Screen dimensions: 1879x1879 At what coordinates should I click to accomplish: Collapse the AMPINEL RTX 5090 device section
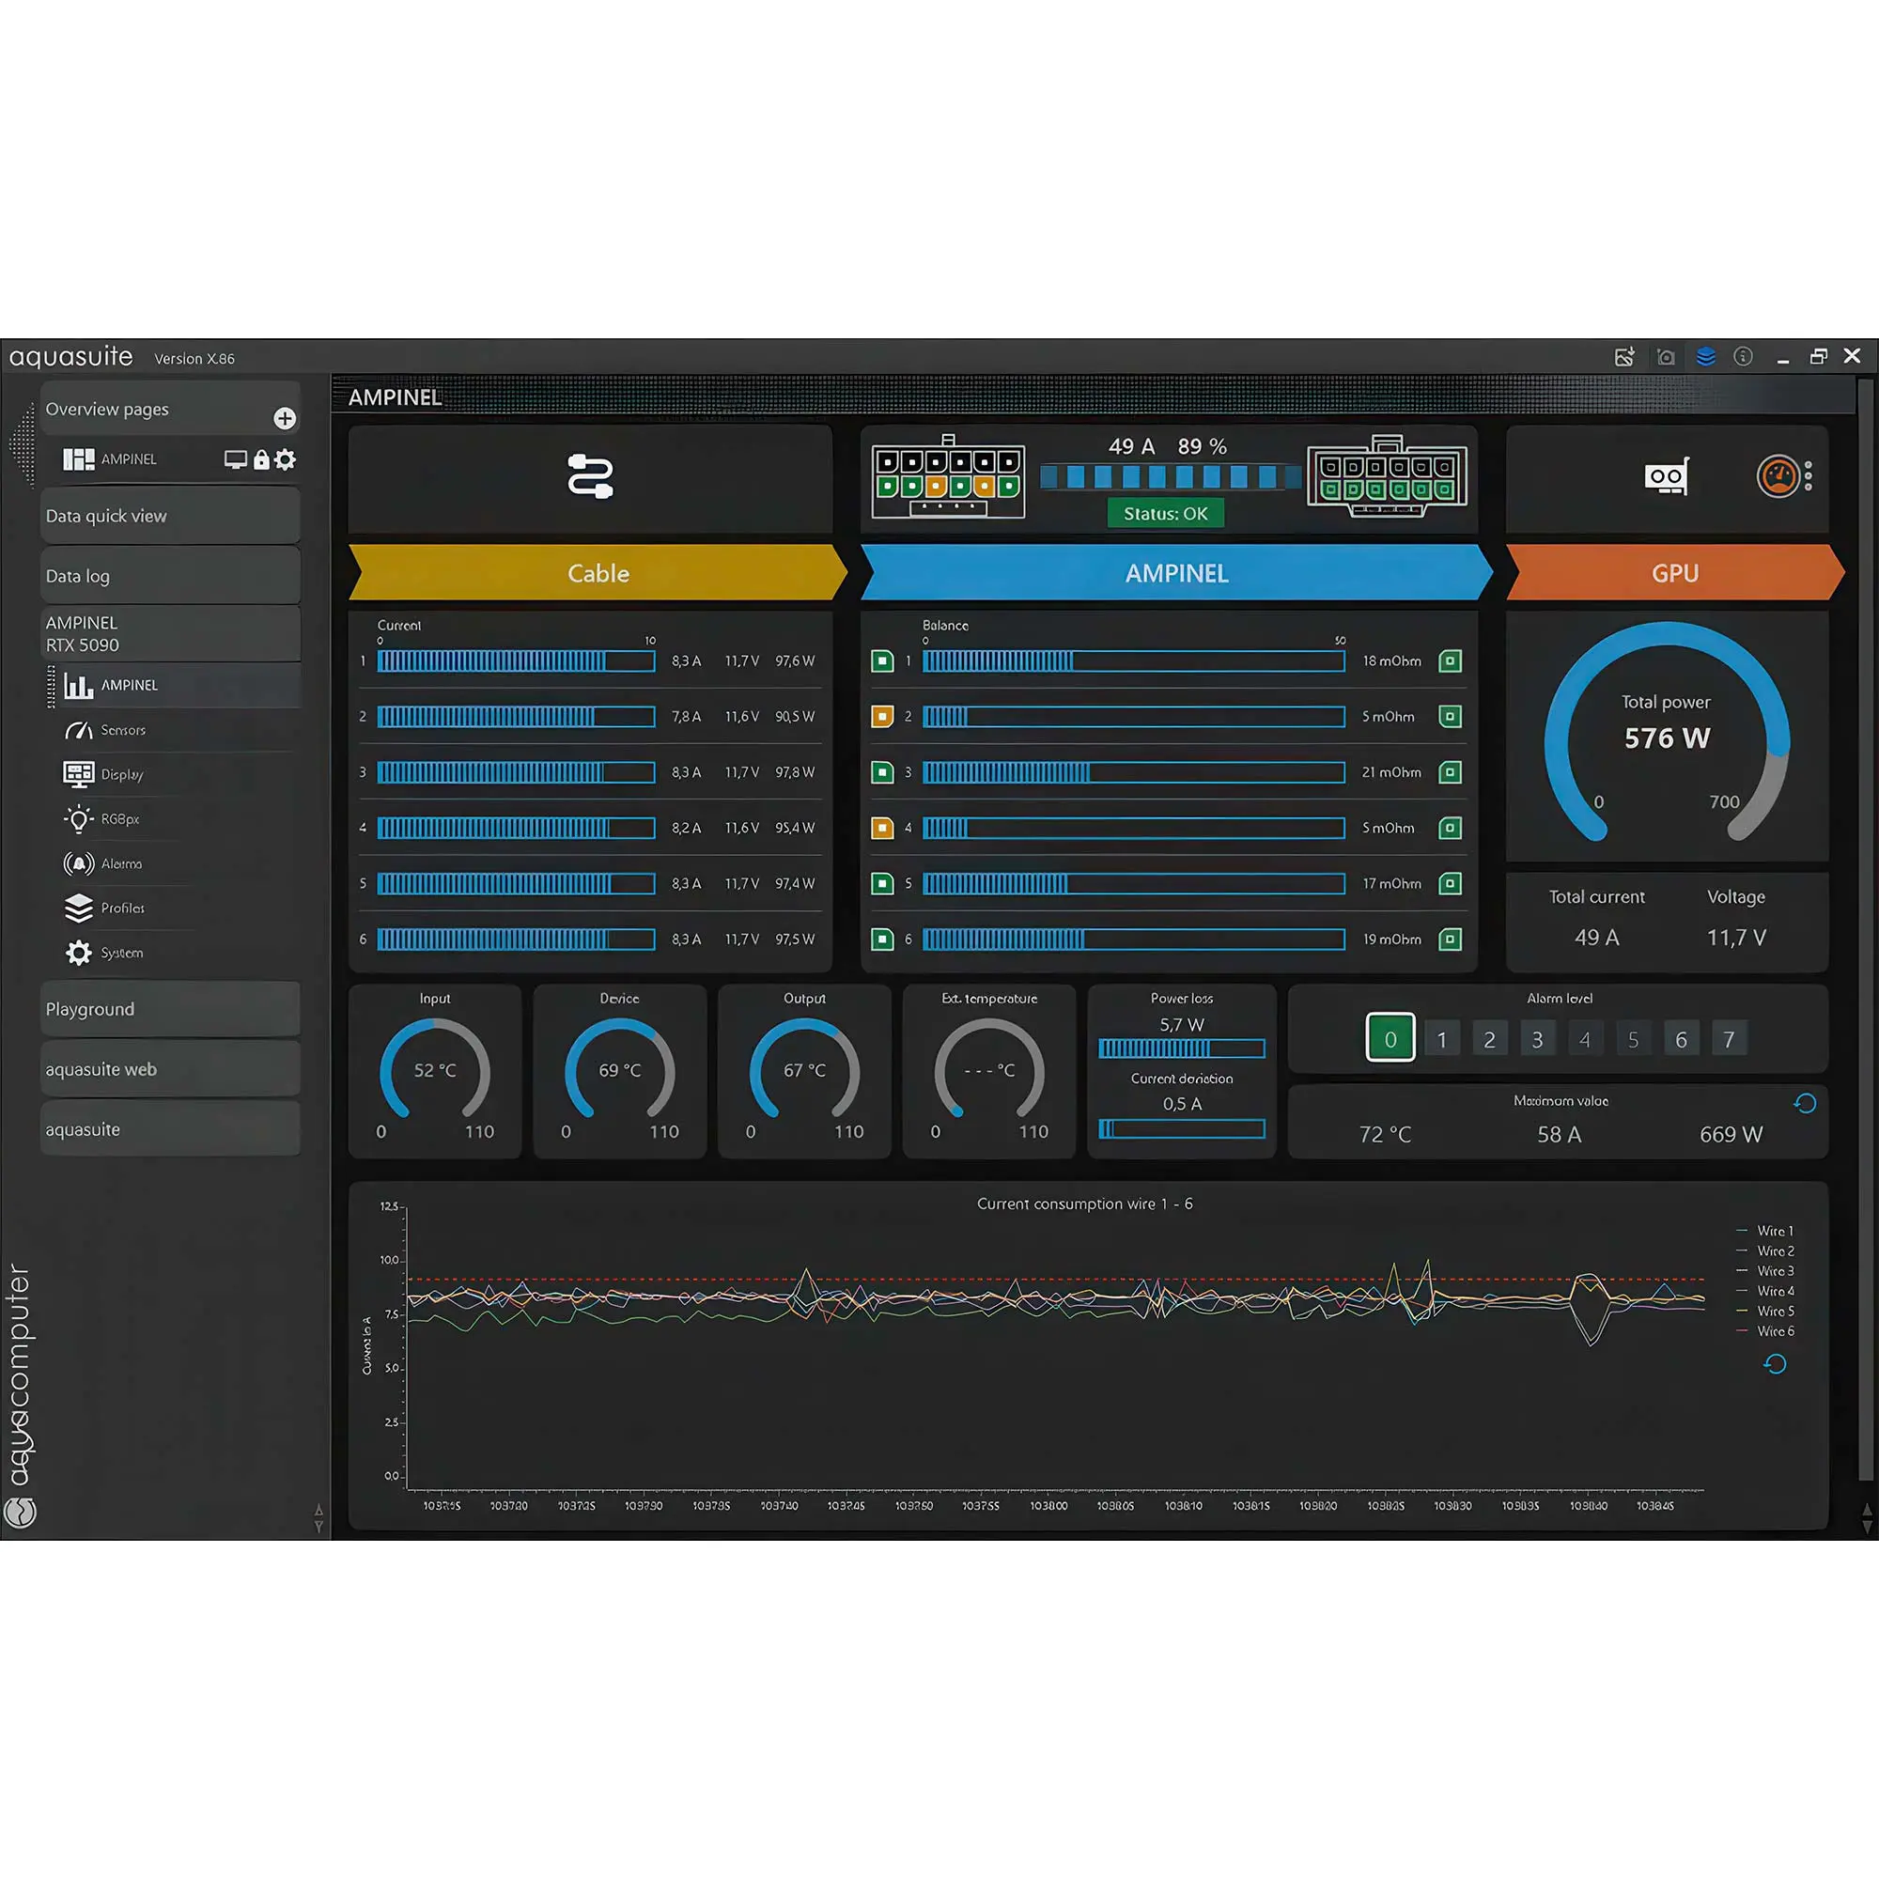pos(170,634)
